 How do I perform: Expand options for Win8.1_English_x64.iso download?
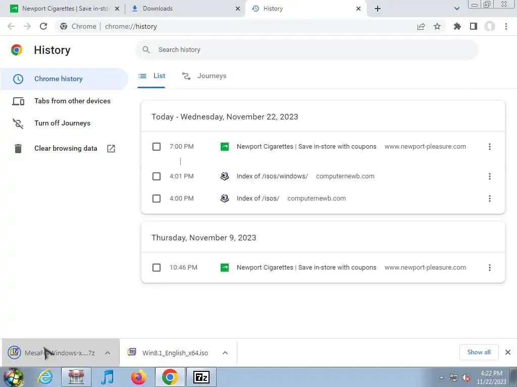pos(225,353)
